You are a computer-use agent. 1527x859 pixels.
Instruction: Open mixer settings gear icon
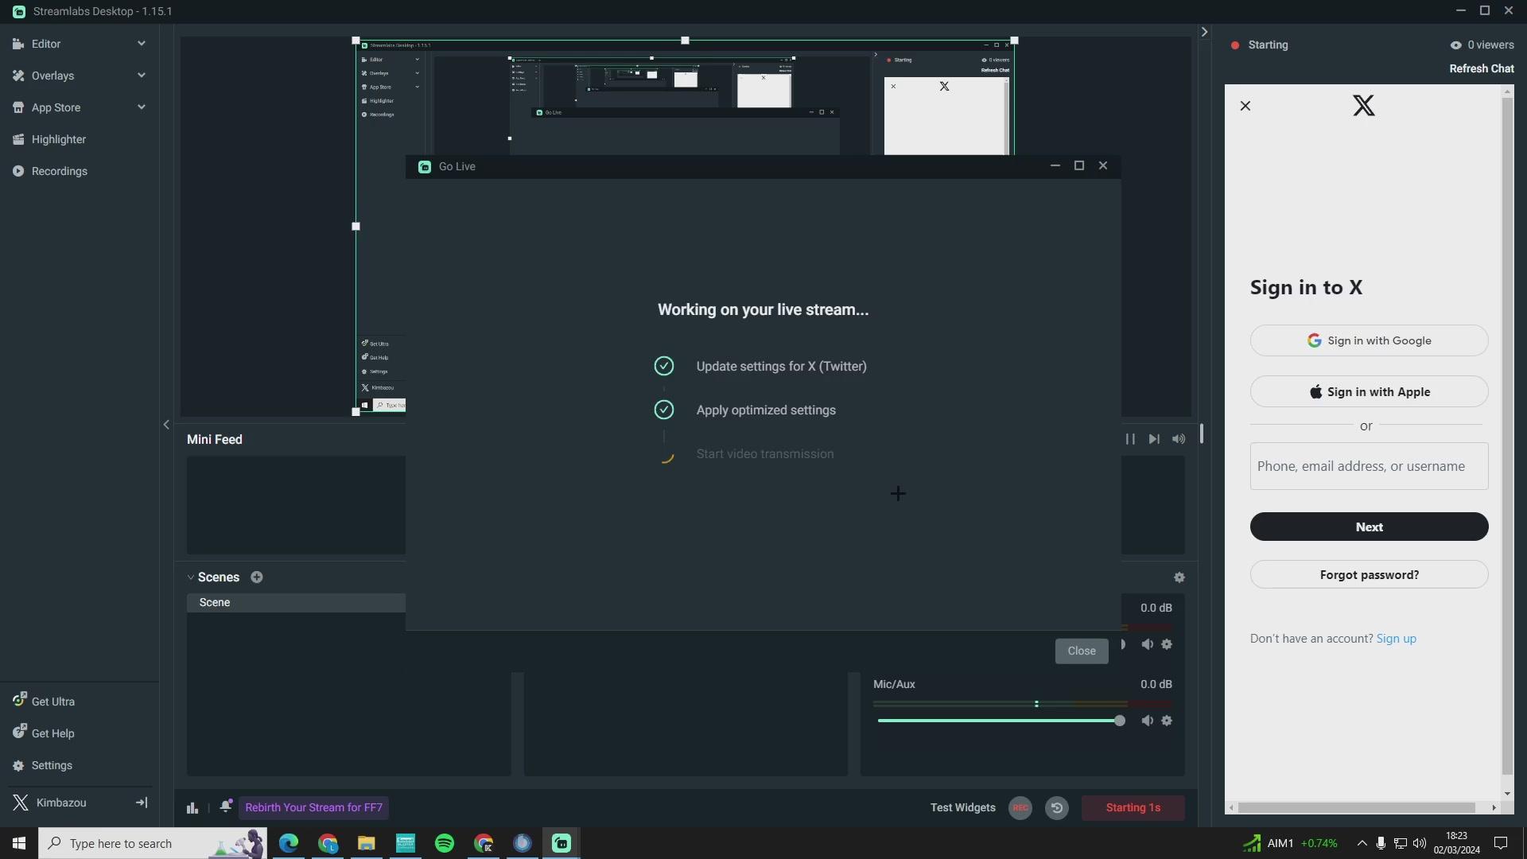pos(1179,577)
